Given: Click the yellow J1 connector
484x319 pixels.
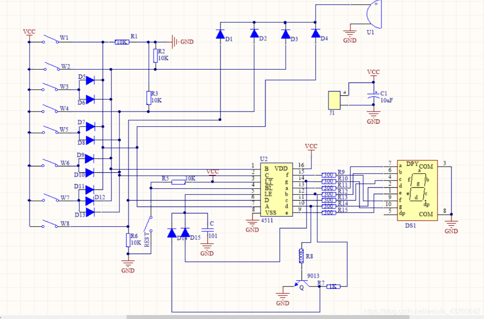Looking at the screenshot, I should click(334, 100).
